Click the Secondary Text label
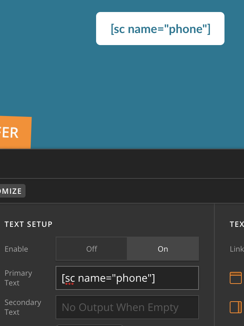The width and height of the screenshot is (244, 326). 23,307
